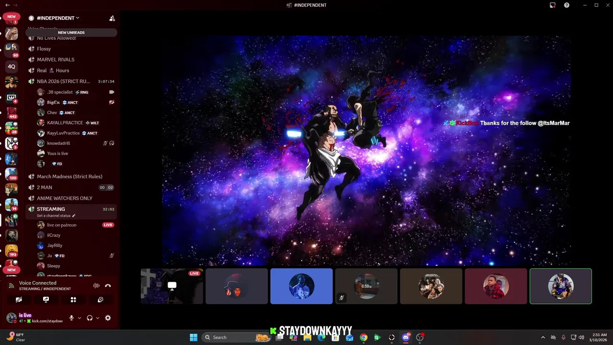This screenshot has width=613, height=345.
Task: Click the taskbar Search box
Action: click(x=236, y=337)
